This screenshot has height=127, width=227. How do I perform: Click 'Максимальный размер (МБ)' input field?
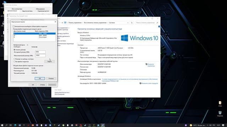coord(40,55)
